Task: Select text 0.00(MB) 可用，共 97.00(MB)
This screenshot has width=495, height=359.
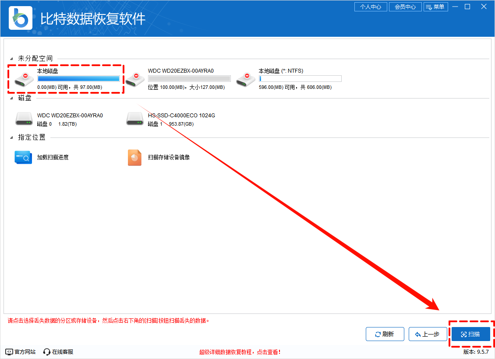Action: pos(70,88)
